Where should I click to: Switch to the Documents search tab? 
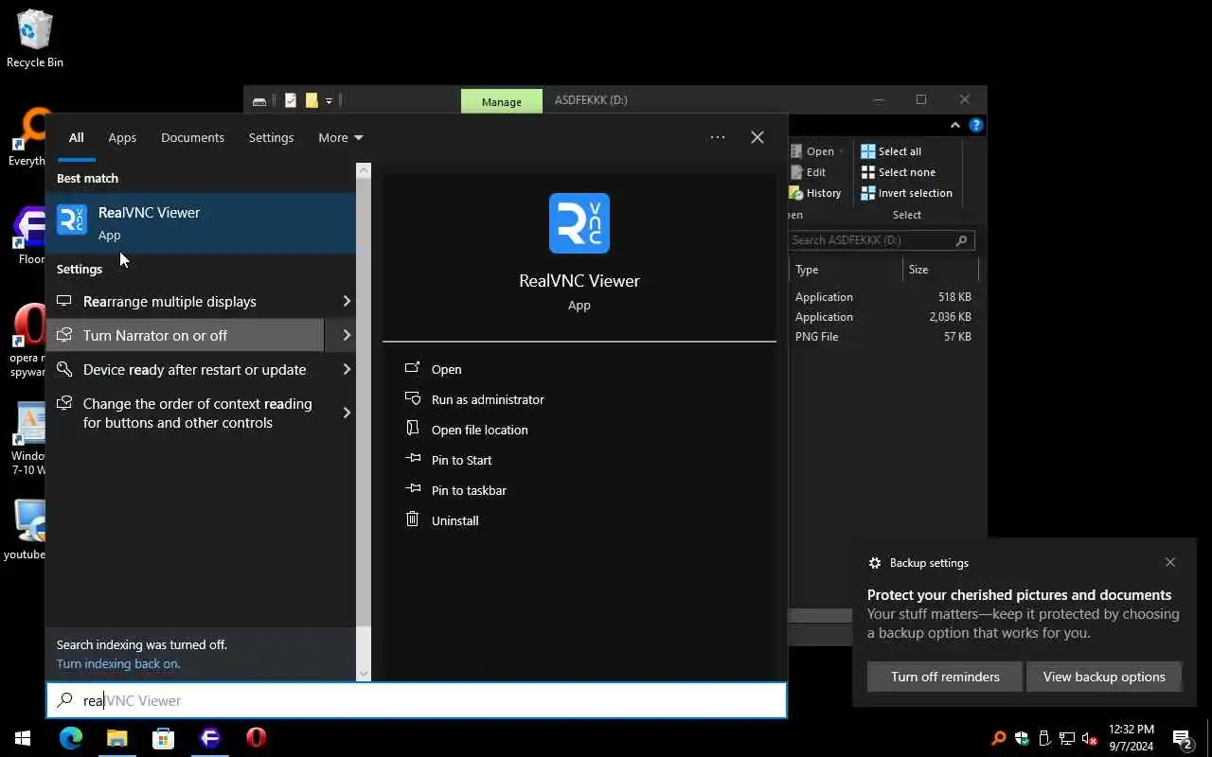192,137
